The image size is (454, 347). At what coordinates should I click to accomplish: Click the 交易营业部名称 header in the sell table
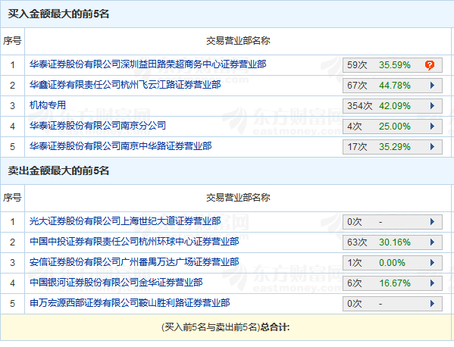point(238,198)
